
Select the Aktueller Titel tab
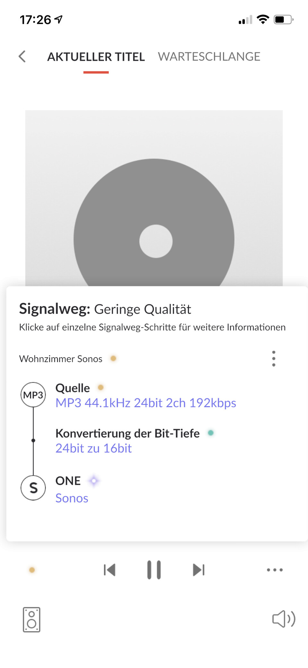96,57
